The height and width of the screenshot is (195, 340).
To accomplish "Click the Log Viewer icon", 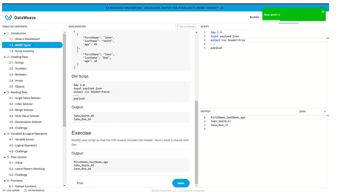I will click(x=4, y=191).
